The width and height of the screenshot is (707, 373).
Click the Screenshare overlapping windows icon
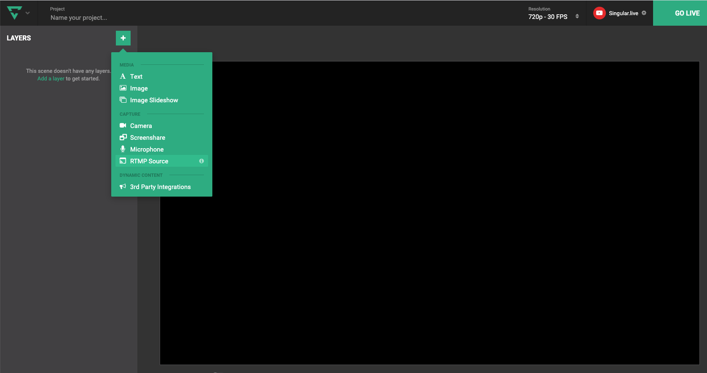[123, 137]
